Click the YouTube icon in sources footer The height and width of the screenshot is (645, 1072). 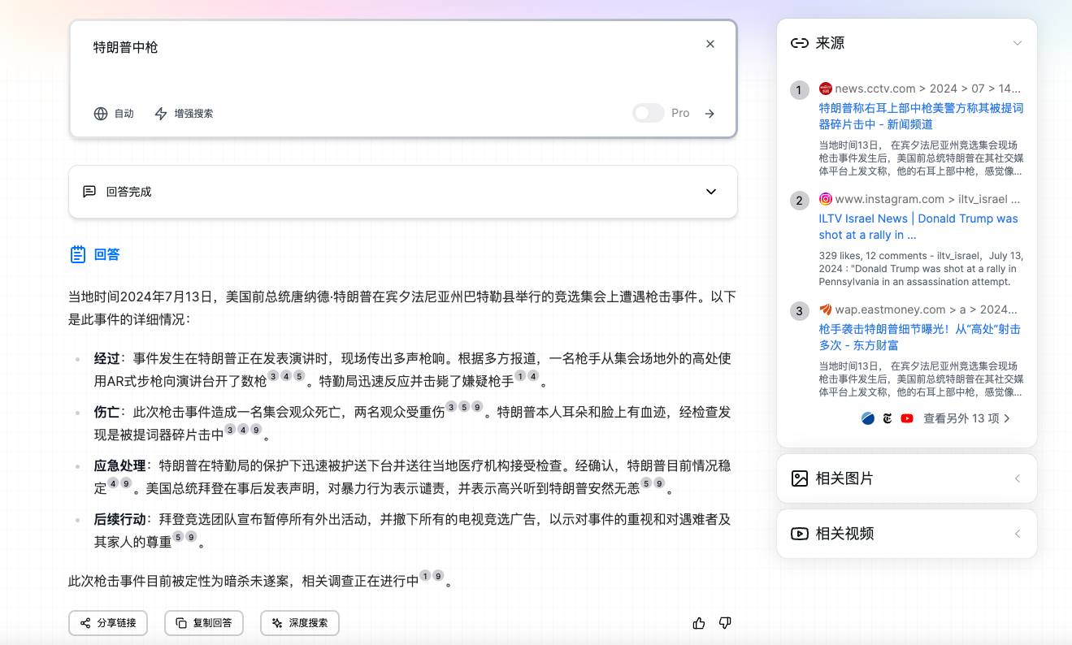[x=907, y=418]
